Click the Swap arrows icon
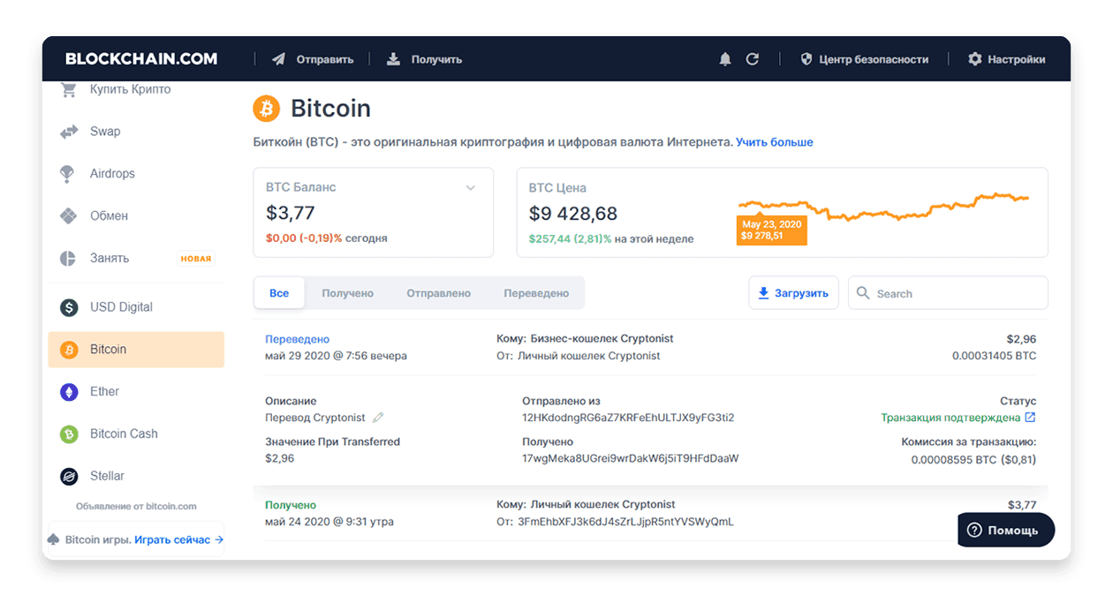Screen dimensions: 1113x596 click(69, 132)
